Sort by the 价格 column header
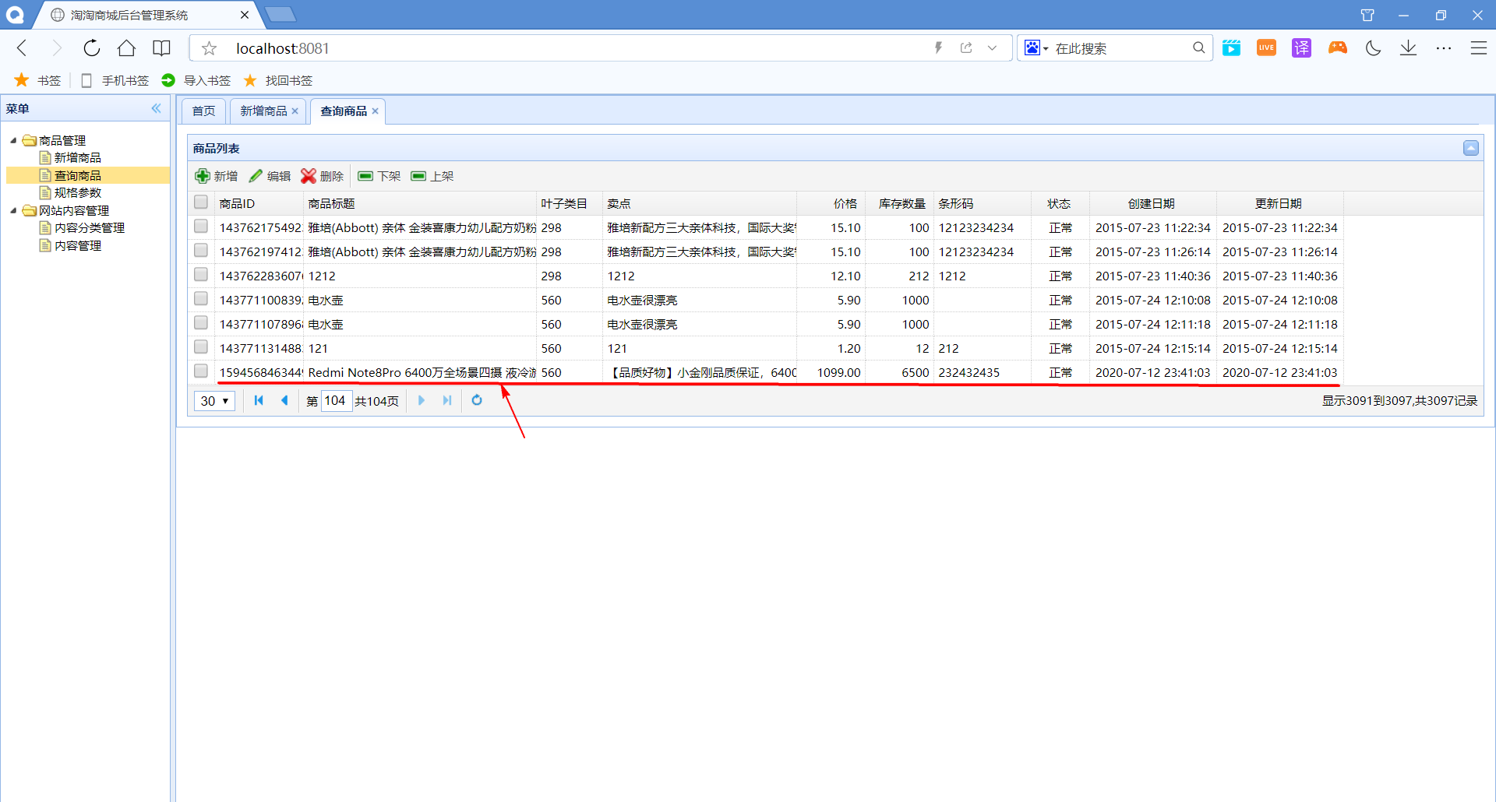Image resolution: width=1496 pixels, height=802 pixels. (831, 203)
